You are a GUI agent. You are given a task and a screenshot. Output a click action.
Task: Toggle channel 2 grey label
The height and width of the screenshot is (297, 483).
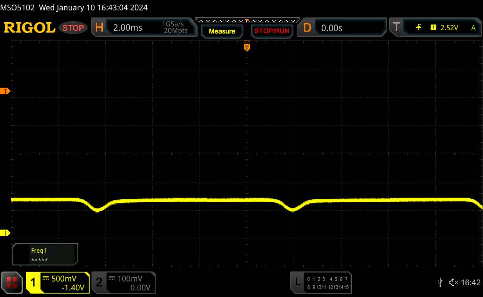(x=99, y=282)
